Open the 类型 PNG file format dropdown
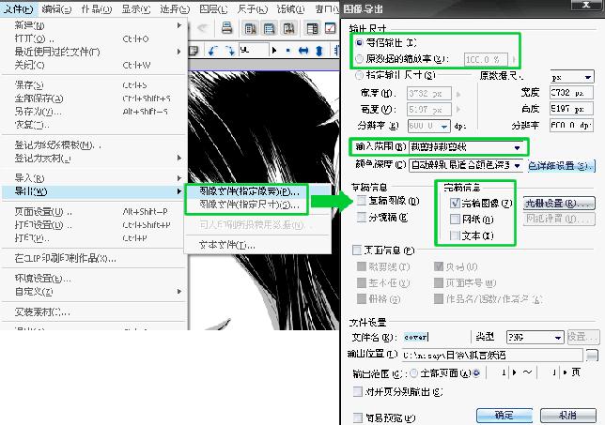Viewport: 605px width, 425px height. pyautogui.click(x=557, y=338)
